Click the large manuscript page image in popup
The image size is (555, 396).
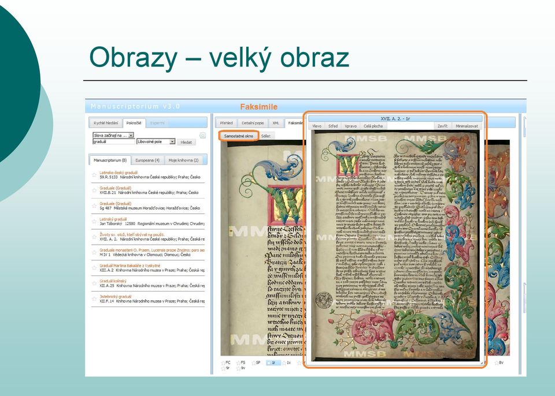[x=395, y=245]
